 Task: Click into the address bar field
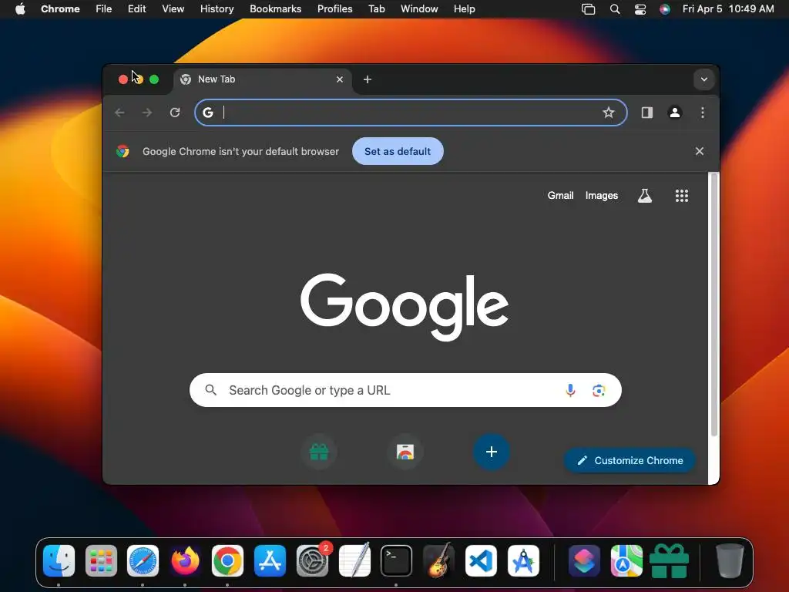pos(410,113)
